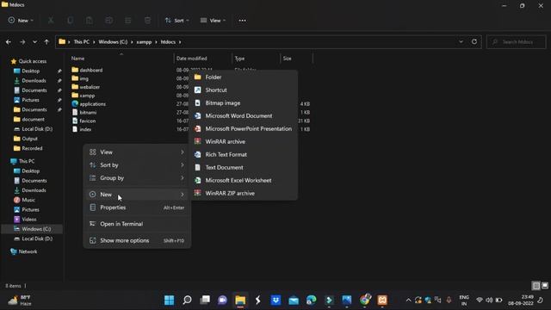Go forward with the forward arrow
The image size is (551, 310).
(x=22, y=42)
